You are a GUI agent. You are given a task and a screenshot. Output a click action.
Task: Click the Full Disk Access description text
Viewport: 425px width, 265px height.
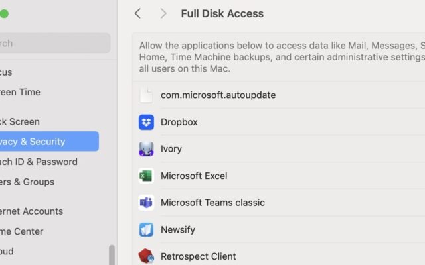[282, 57]
